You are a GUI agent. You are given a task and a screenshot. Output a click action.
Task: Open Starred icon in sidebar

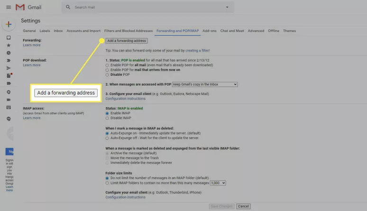click(x=9, y=45)
